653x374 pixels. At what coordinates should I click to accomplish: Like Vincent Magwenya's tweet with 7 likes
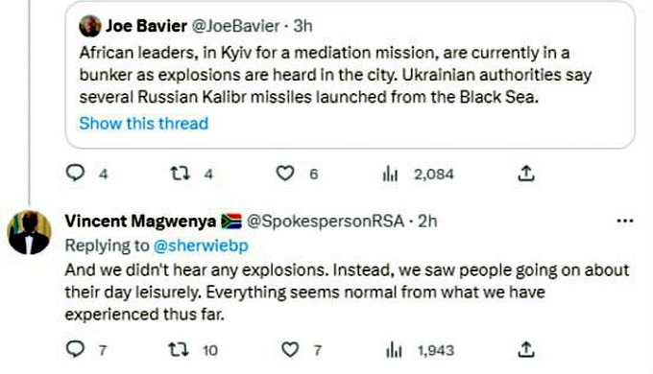[290, 349]
